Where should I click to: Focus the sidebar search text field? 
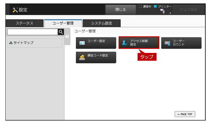(x=32, y=32)
